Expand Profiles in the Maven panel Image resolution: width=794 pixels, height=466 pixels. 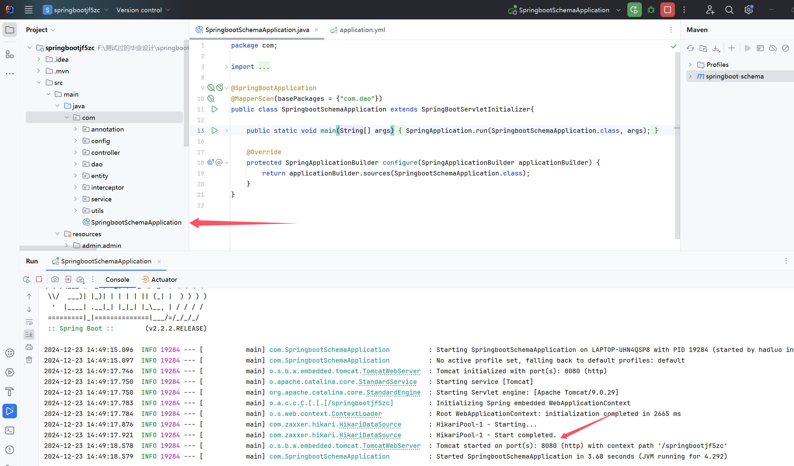click(x=690, y=64)
